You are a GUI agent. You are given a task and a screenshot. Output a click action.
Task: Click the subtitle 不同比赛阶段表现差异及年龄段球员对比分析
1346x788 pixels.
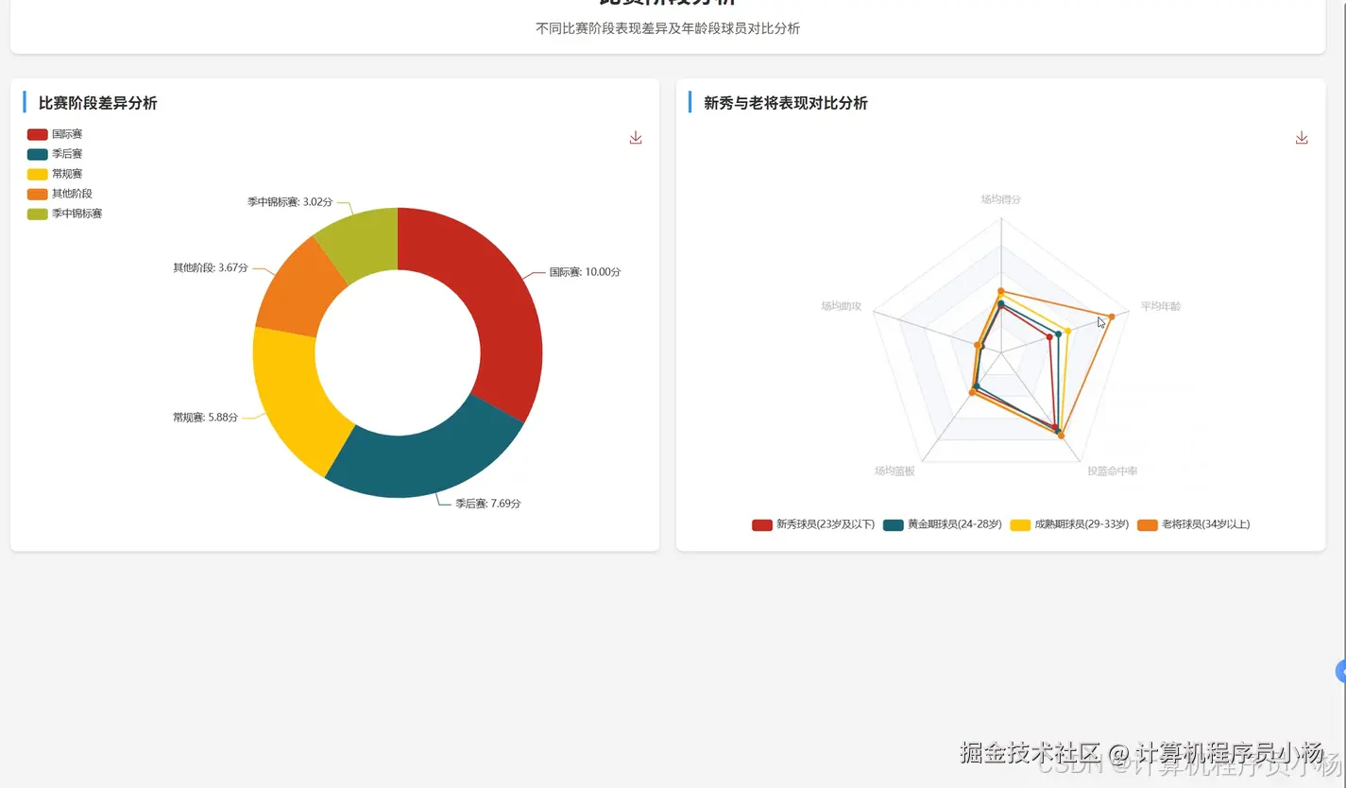[x=668, y=28]
